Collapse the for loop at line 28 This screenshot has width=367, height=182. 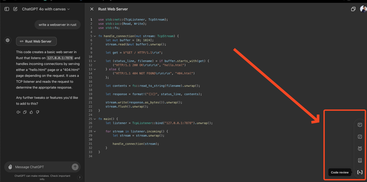pos(95,132)
